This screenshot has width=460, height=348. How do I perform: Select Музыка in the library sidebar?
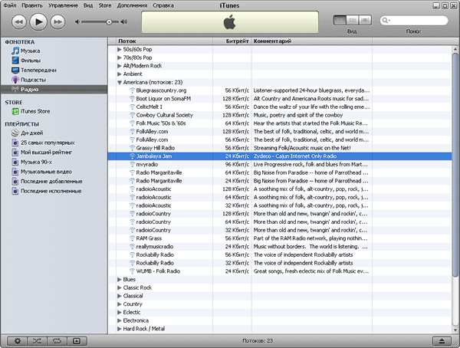point(54,51)
